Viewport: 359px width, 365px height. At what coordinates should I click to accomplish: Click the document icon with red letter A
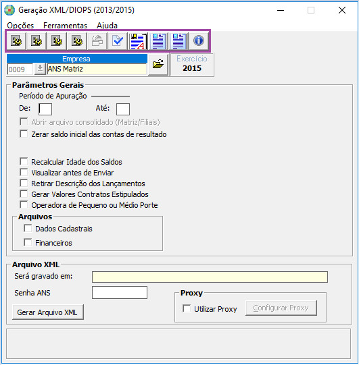(x=139, y=41)
